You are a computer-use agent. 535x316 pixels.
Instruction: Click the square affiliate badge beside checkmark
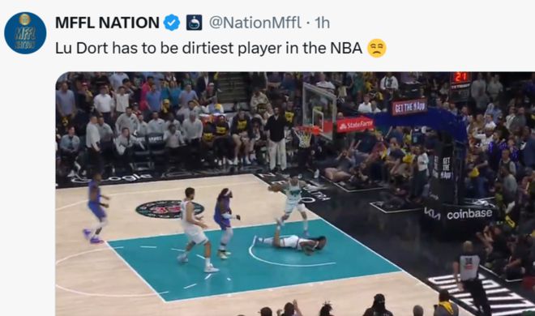(194, 23)
